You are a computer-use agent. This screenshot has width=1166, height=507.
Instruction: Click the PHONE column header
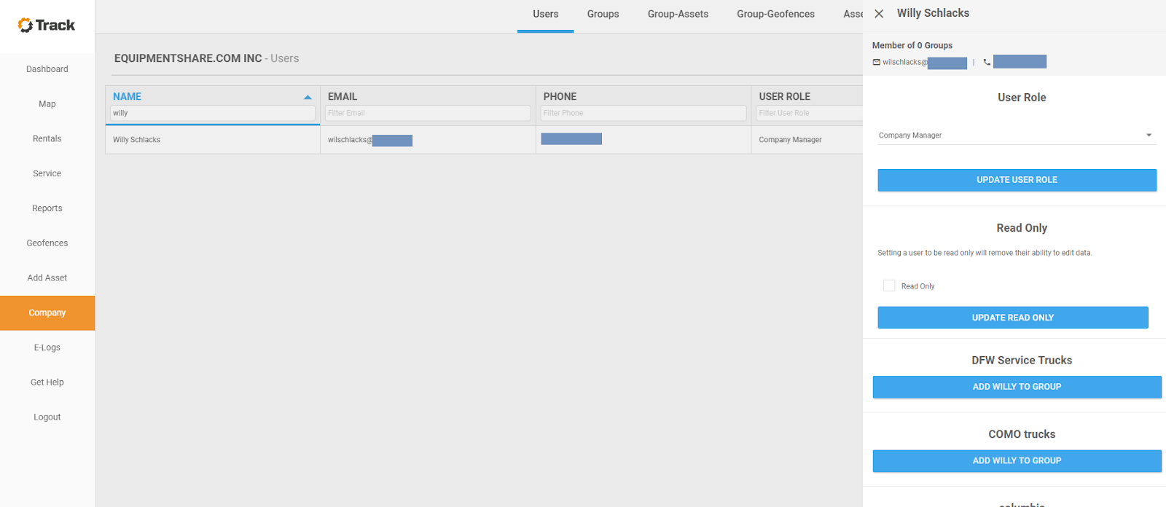coord(560,97)
